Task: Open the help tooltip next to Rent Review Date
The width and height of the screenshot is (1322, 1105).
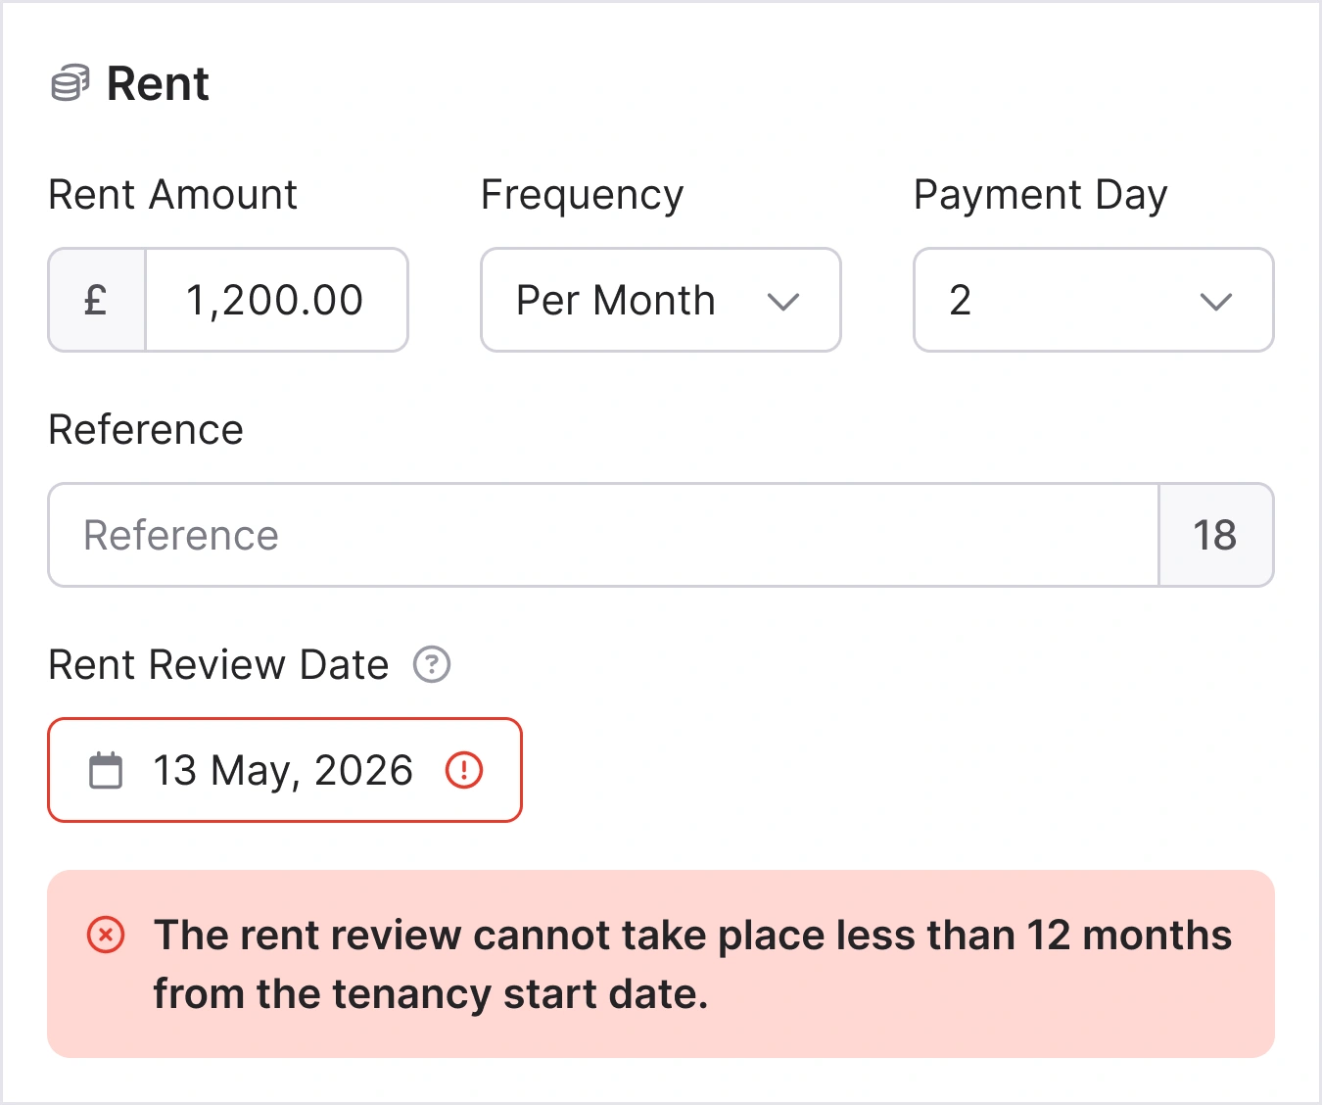Action: coord(431,664)
